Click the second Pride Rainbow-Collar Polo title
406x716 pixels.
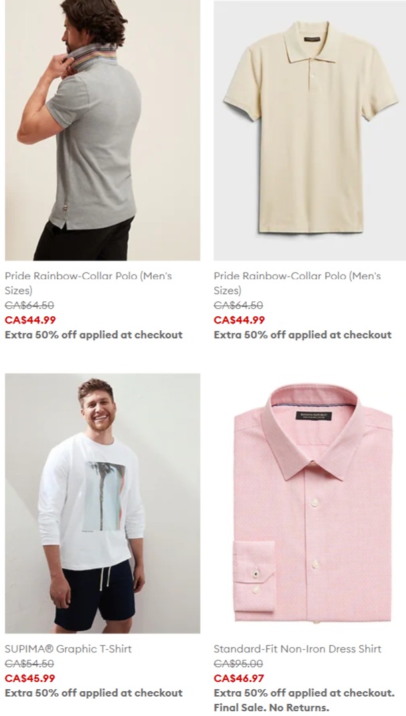point(297,283)
